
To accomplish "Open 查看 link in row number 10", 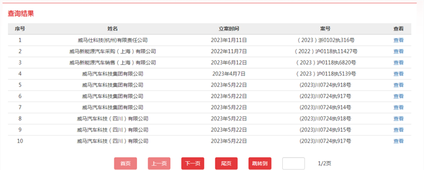I will tap(398, 141).
